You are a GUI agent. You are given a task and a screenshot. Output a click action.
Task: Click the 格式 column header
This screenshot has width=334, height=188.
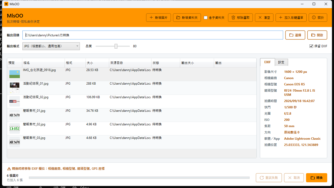coord(75,63)
